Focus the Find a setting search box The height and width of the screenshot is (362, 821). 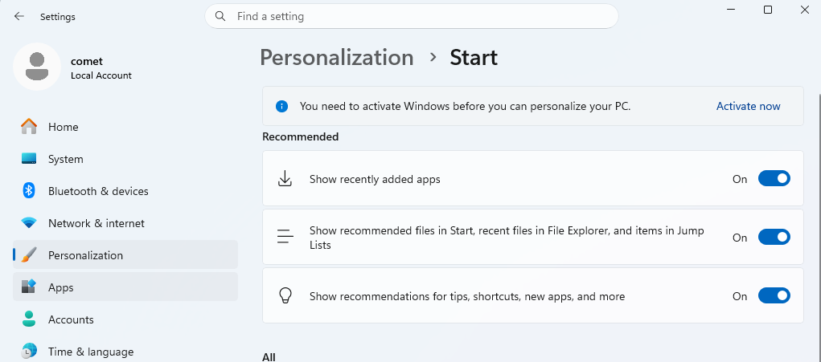click(x=412, y=16)
